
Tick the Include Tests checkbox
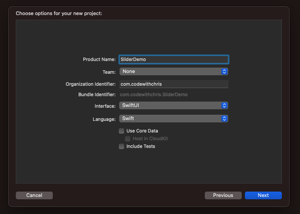click(x=121, y=146)
